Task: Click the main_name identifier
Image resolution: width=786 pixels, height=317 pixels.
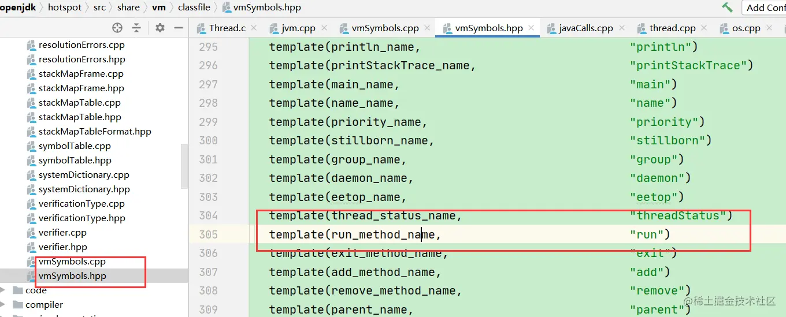Action: pos(362,84)
